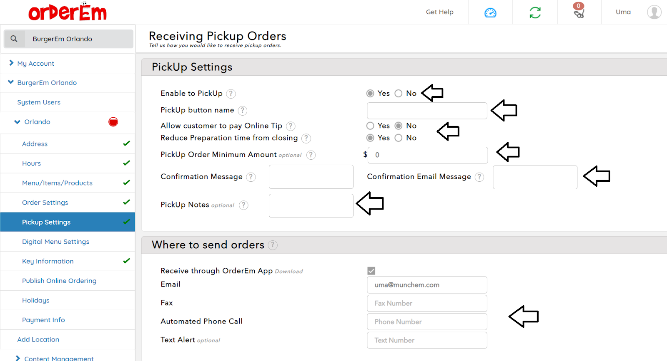This screenshot has height=361, width=667.
Task: Select Yes for Allow Online Tip
Action: (x=370, y=126)
